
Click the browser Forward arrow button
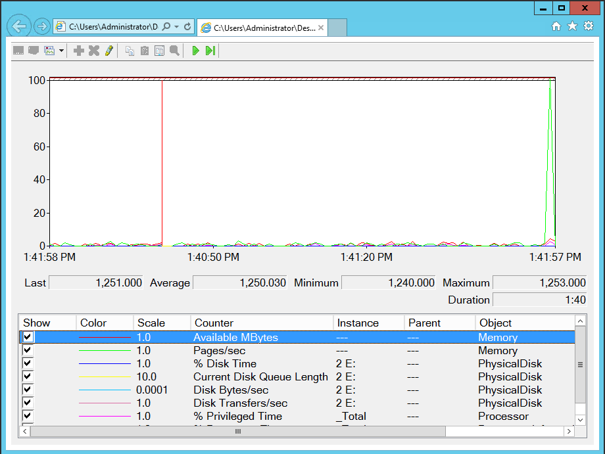point(41,26)
